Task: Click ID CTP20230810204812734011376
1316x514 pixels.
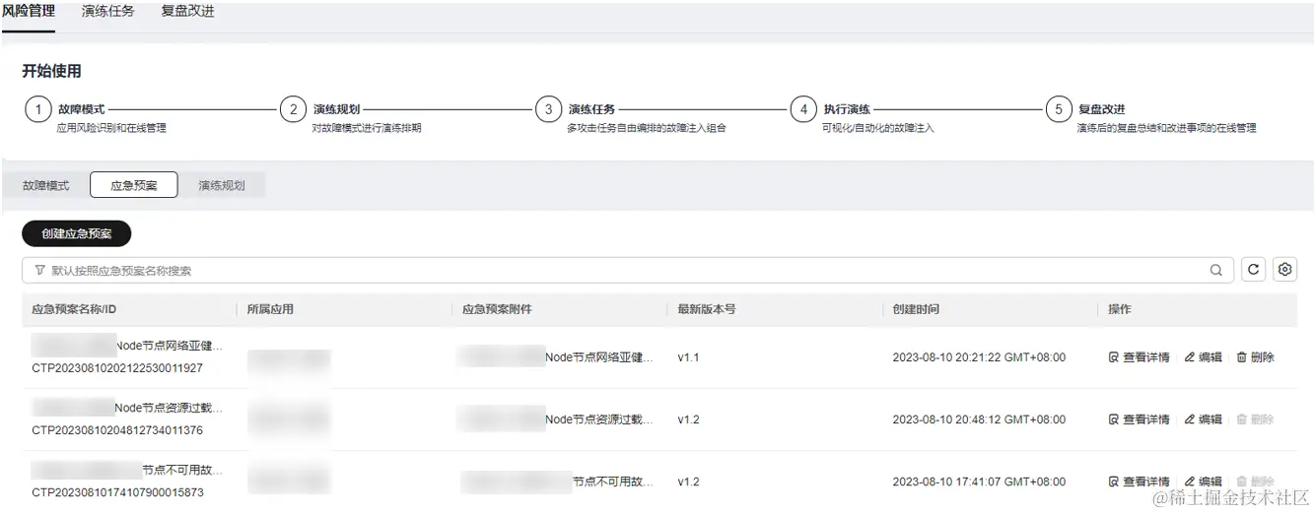Action: [x=117, y=430]
